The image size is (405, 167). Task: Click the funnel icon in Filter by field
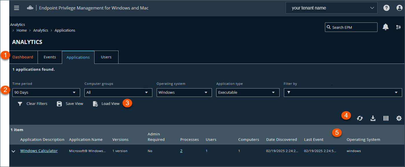click(289, 93)
